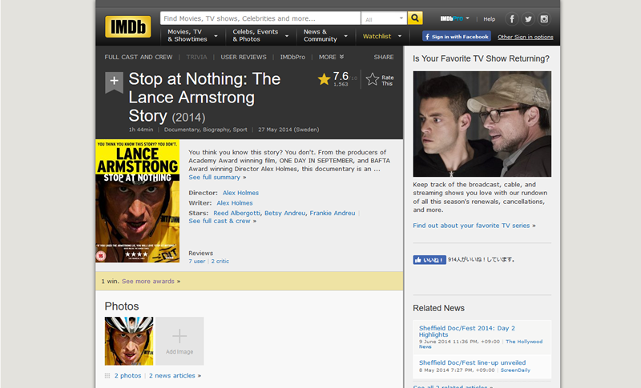Click the Lance Armstrong movie poster

137,201
